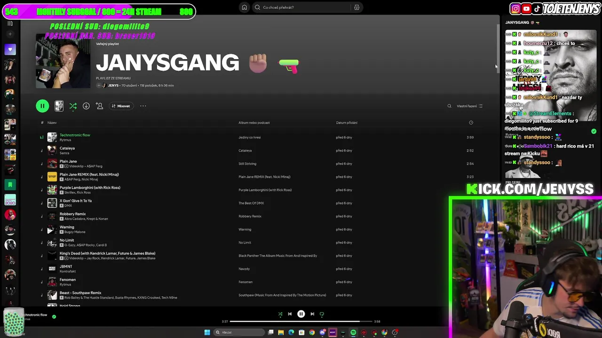Image resolution: width=602 pixels, height=338 pixels.
Task: Select the track JBMNT
Action: (66, 267)
